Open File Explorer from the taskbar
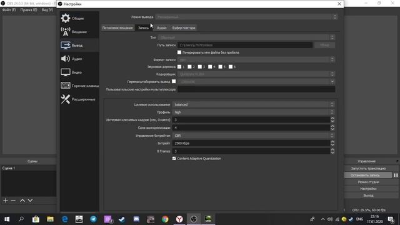 point(50,219)
